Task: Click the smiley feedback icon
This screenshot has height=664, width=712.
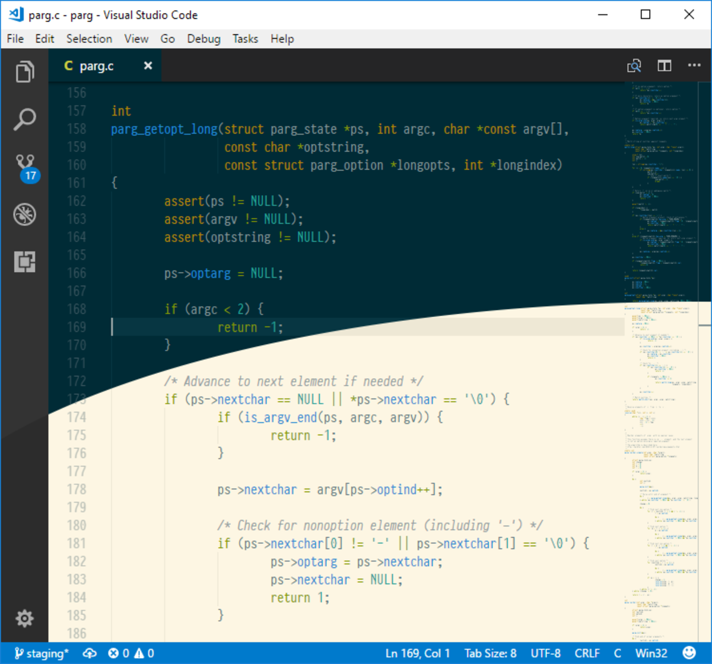Action: [689, 653]
